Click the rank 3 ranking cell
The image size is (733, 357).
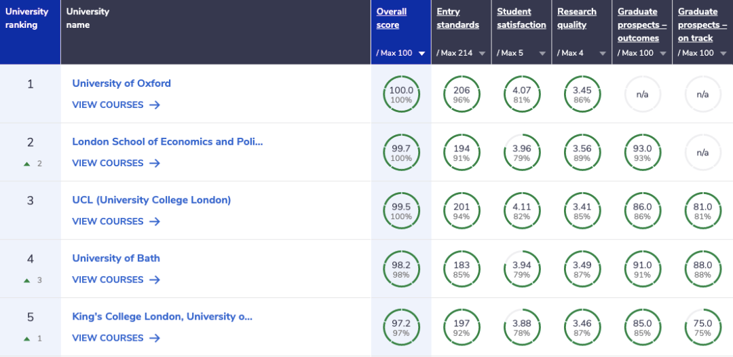pyautogui.click(x=31, y=210)
